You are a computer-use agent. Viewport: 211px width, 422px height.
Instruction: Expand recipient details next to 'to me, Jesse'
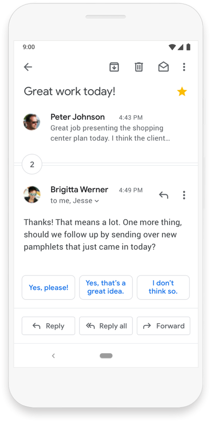97,201
